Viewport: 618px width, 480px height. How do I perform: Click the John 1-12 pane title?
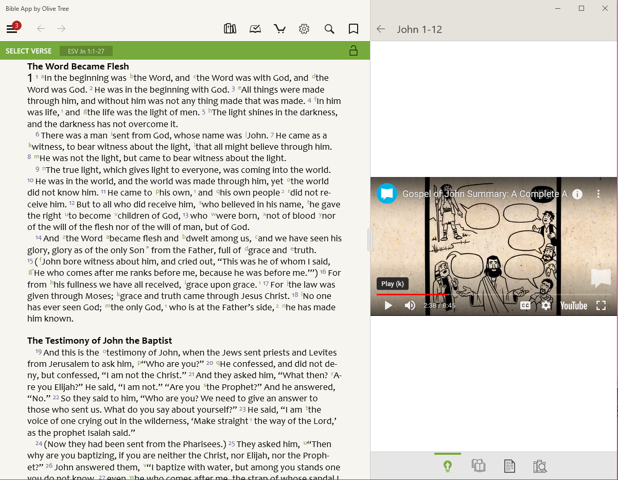coord(419,29)
